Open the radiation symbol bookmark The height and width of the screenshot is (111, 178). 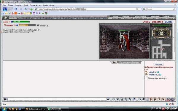point(28,13)
